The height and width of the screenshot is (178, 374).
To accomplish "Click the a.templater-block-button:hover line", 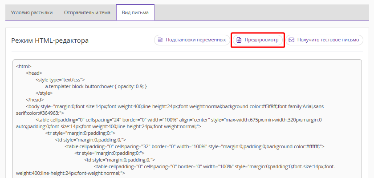I will click(96, 86).
